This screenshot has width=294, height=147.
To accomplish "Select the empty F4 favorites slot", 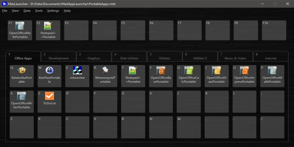I will [x=105, y=30].
